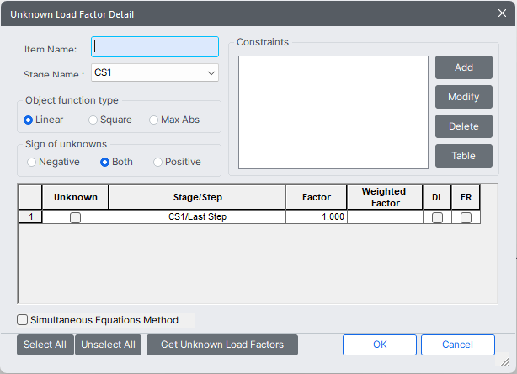Choose Both for sign of unknowns
The width and height of the screenshot is (517, 374).
(x=116, y=162)
